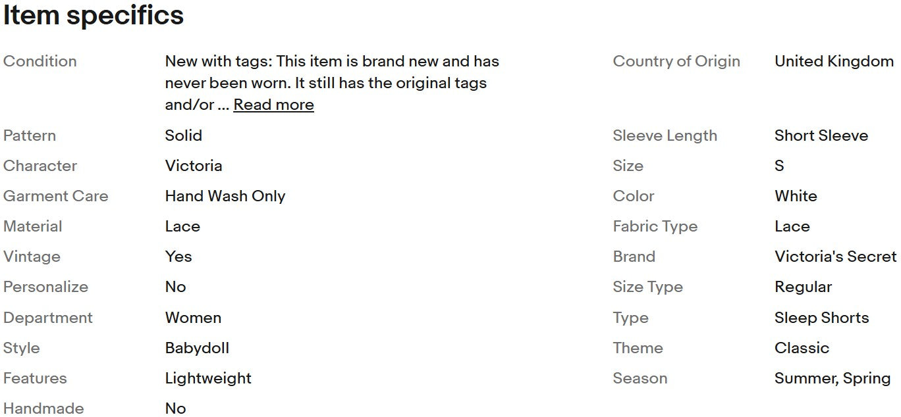Click the Garment Care label
901x417 pixels.
coord(56,196)
